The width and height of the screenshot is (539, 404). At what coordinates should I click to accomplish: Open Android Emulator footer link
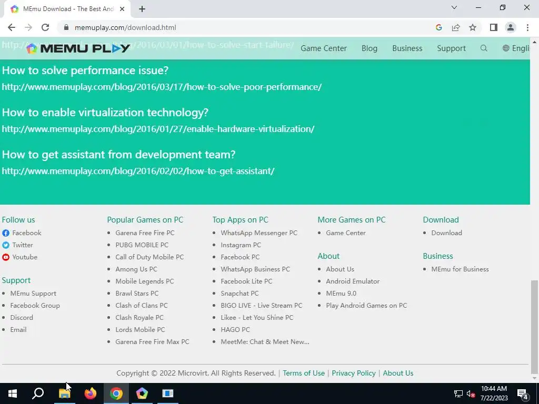pos(353,281)
